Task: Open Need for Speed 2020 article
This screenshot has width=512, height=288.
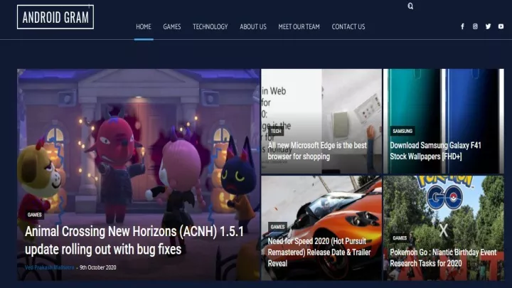Action: tap(319, 252)
